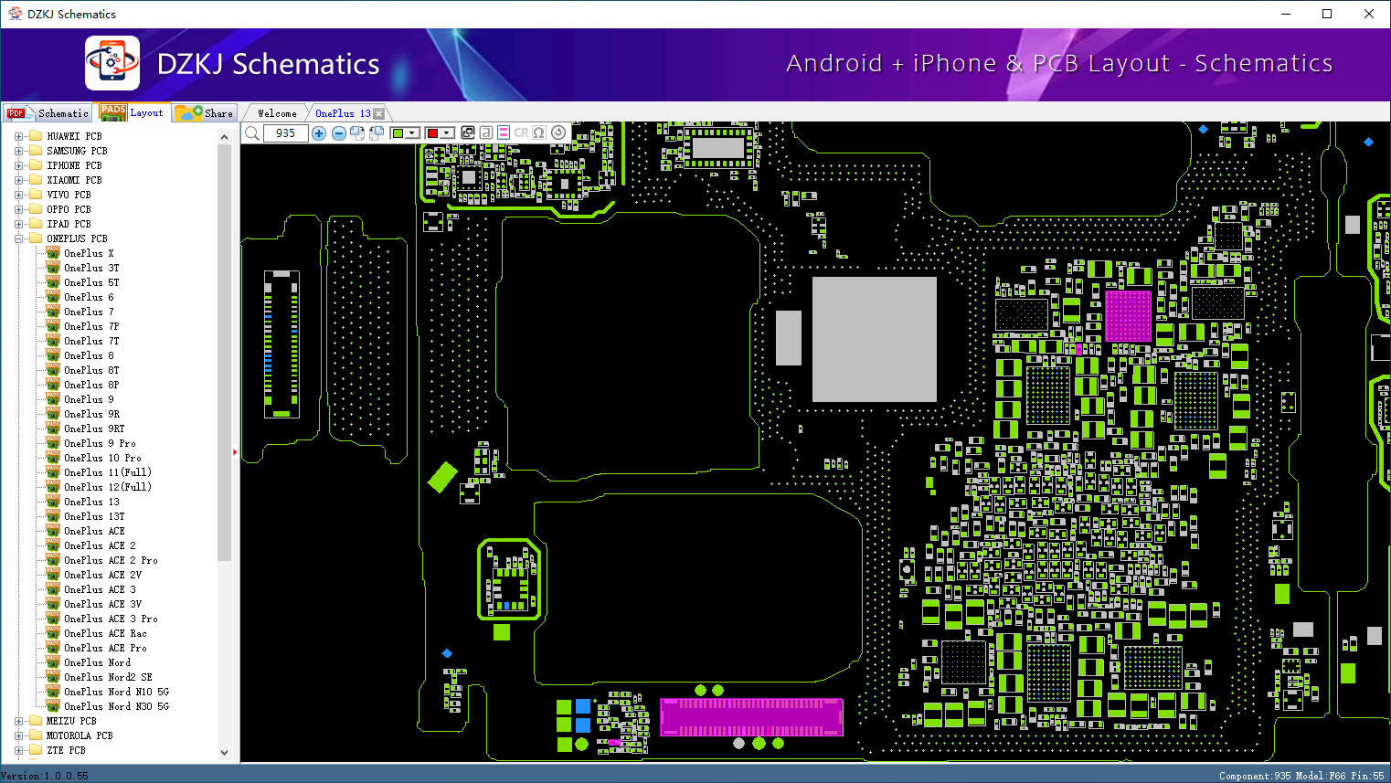Zoom out with the blue minus button
Viewport: 1391px width, 783px height.
(339, 133)
